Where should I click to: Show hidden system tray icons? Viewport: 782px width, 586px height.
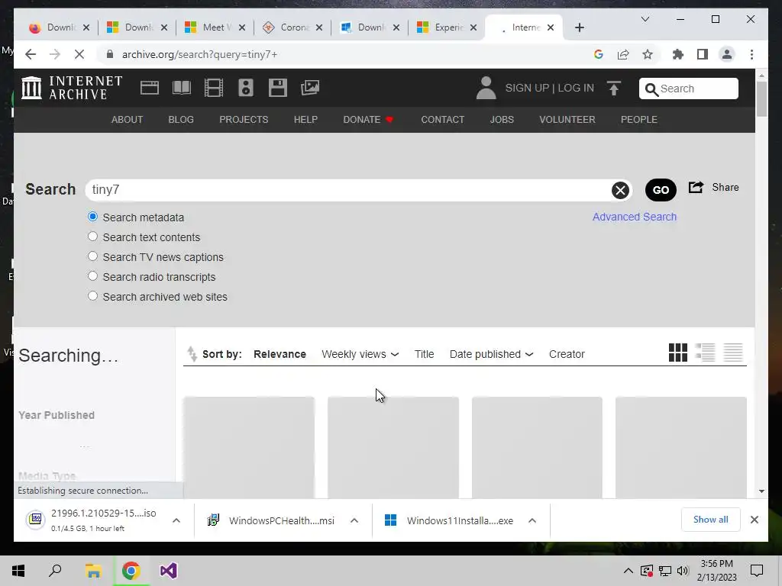click(628, 571)
